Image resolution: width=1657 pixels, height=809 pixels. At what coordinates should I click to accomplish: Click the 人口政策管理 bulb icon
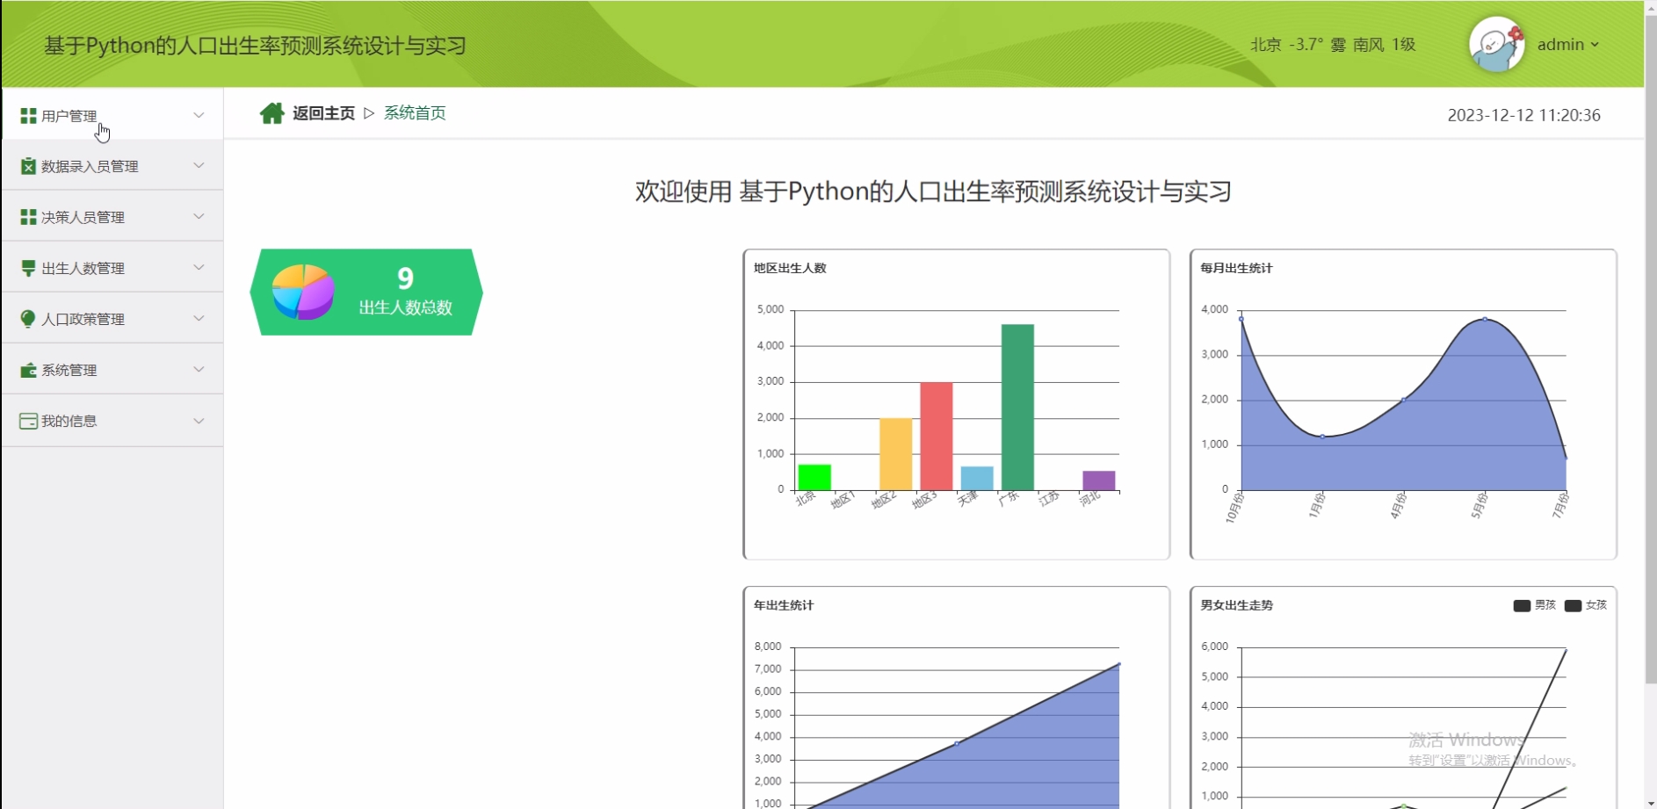[x=28, y=319]
